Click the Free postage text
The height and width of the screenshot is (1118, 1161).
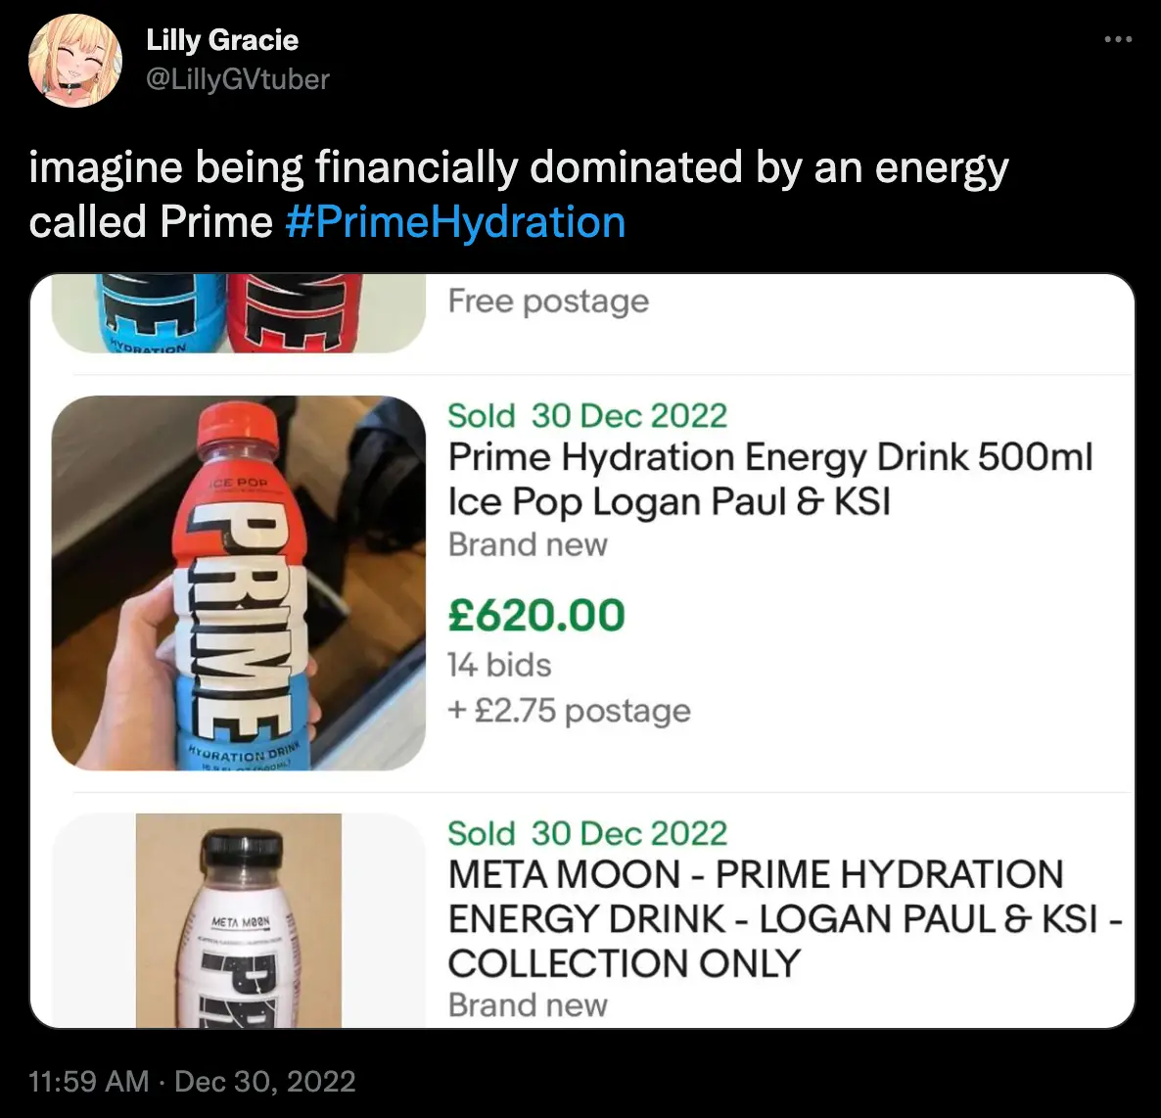point(547,301)
